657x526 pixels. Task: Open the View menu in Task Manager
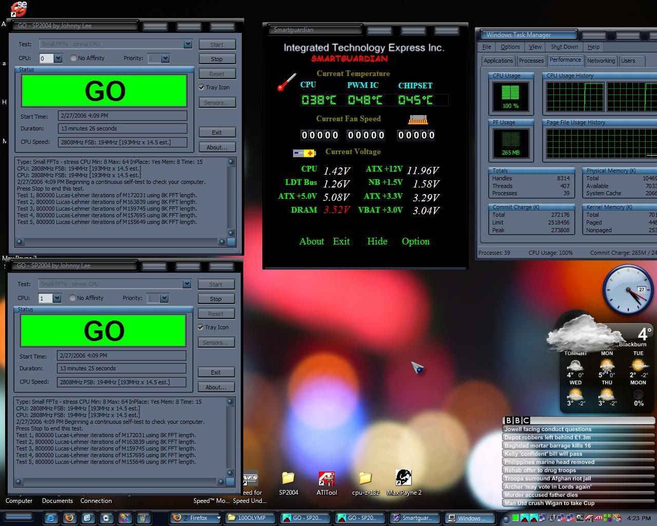pyautogui.click(x=535, y=47)
